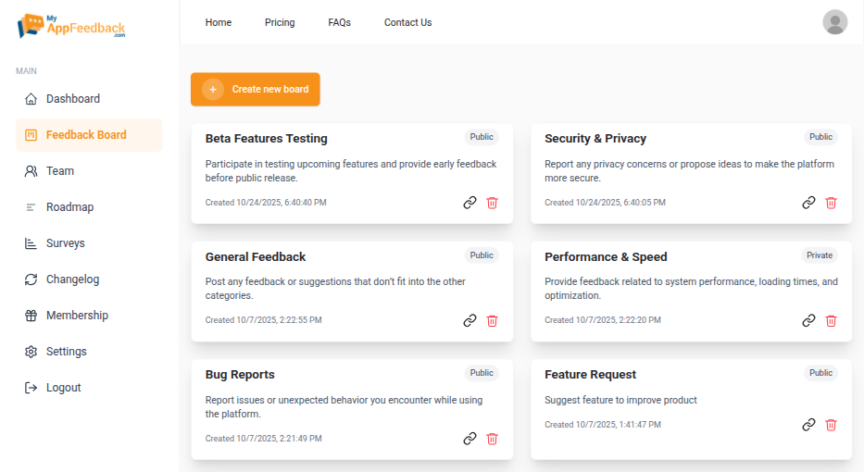Log out using the sidebar Logout item
This screenshot has height=472, width=864.
(x=63, y=388)
